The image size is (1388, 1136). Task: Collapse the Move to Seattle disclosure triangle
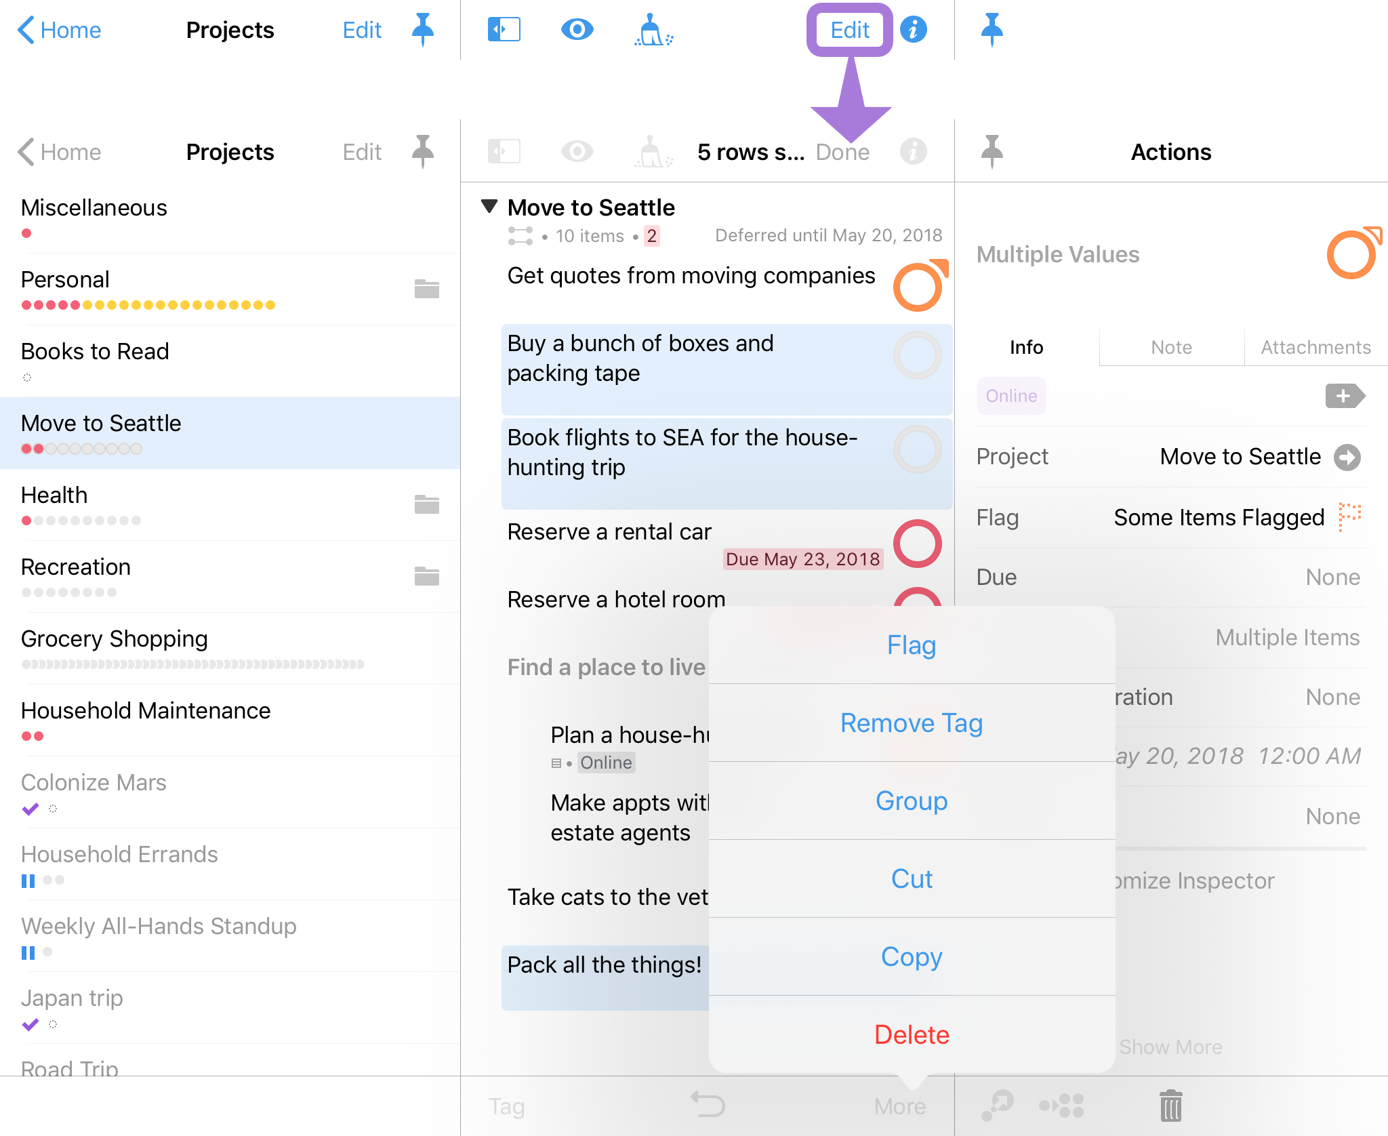pyautogui.click(x=489, y=206)
